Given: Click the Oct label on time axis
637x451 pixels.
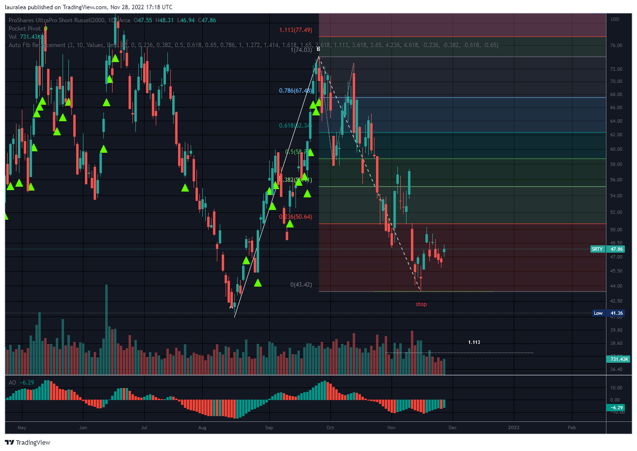Looking at the screenshot, I should click(330, 428).
